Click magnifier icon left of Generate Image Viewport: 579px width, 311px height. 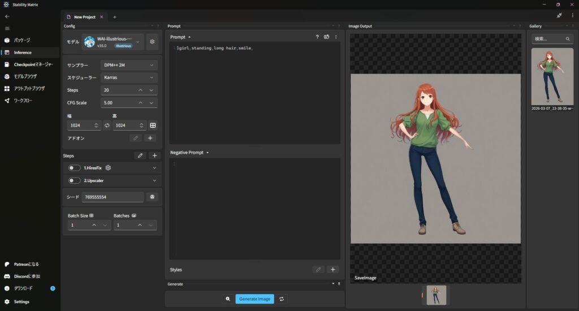(x=227, y=299)
